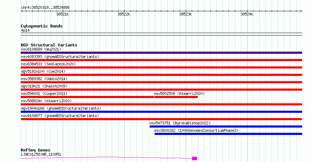Select the magenta LINC01258 exon block
The image size is (312, 162).
click(195, 158)
